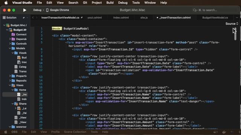The image size is (241, 135).
Task: Switch to InsertTransactionViewModel.cs tab
Action: [x=60, y=18]
